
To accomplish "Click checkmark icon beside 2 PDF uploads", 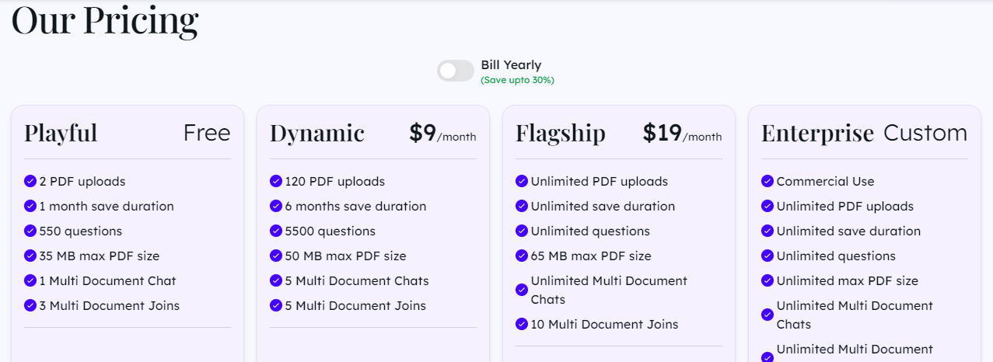I will (x=30, y=181).
